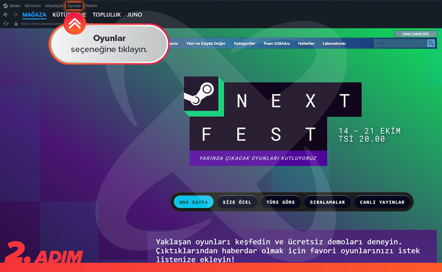Open the Arkadaşlar menu
The height and width of the screenshot is (272, 442).
coord(54,6)
